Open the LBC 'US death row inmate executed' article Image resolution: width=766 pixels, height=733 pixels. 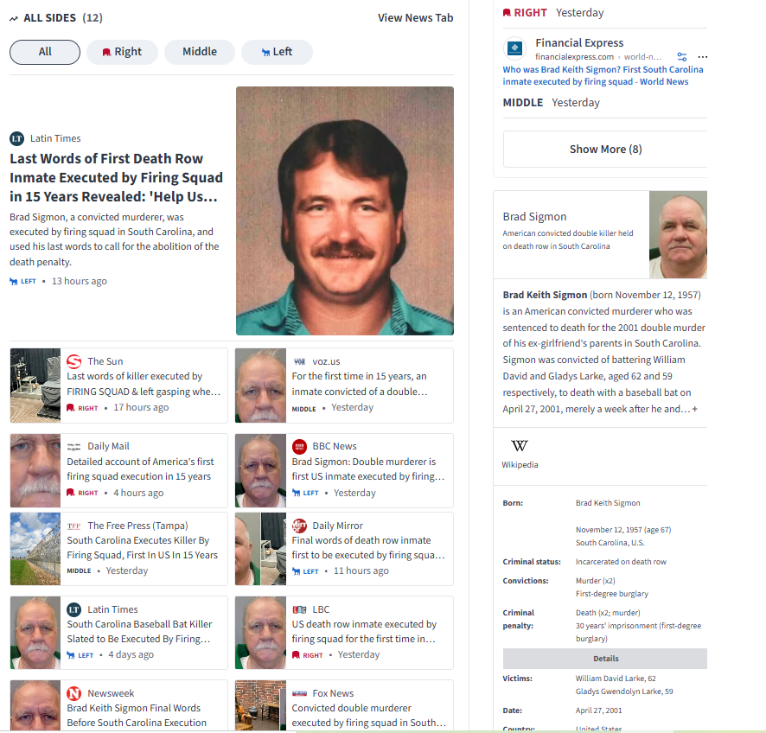click(364, 631)
